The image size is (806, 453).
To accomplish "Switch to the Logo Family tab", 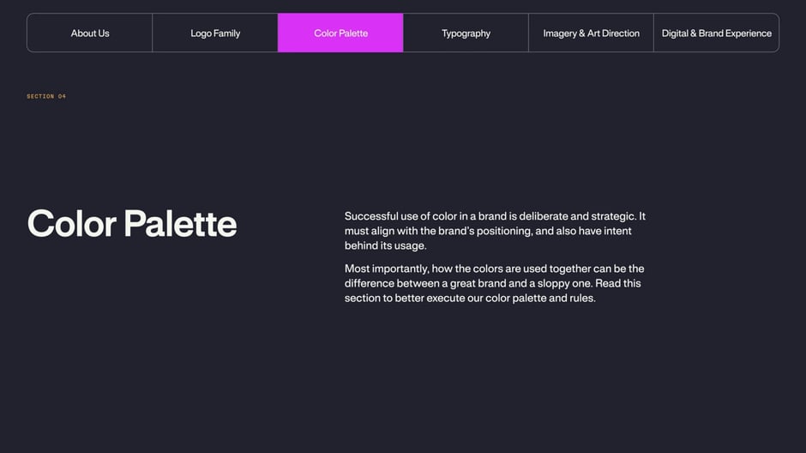I will pyautogui.click(x=215, y=33).
